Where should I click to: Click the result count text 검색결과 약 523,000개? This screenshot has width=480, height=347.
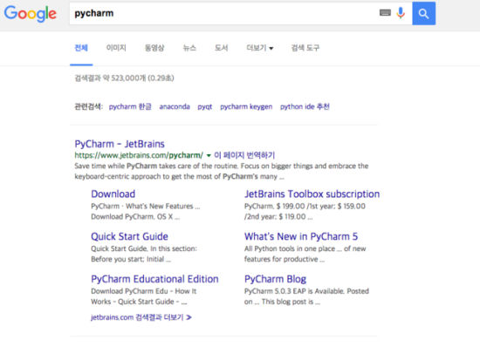pyautogui.click(x=110, y=78)
